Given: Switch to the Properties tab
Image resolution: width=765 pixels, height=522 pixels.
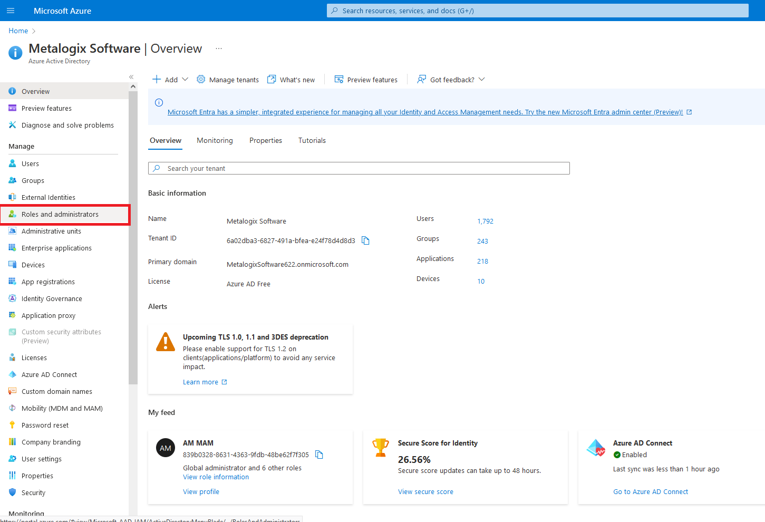Looking at the screenshot, I should 266,141.
